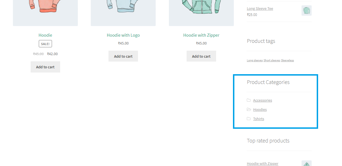Add Hoodie with Zipper to cart
342x166 pixels.
tap(201, 56)
